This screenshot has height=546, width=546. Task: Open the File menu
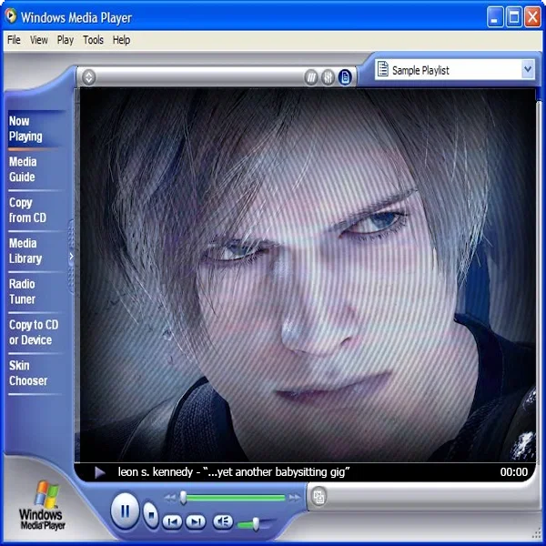tap(14, 40)
